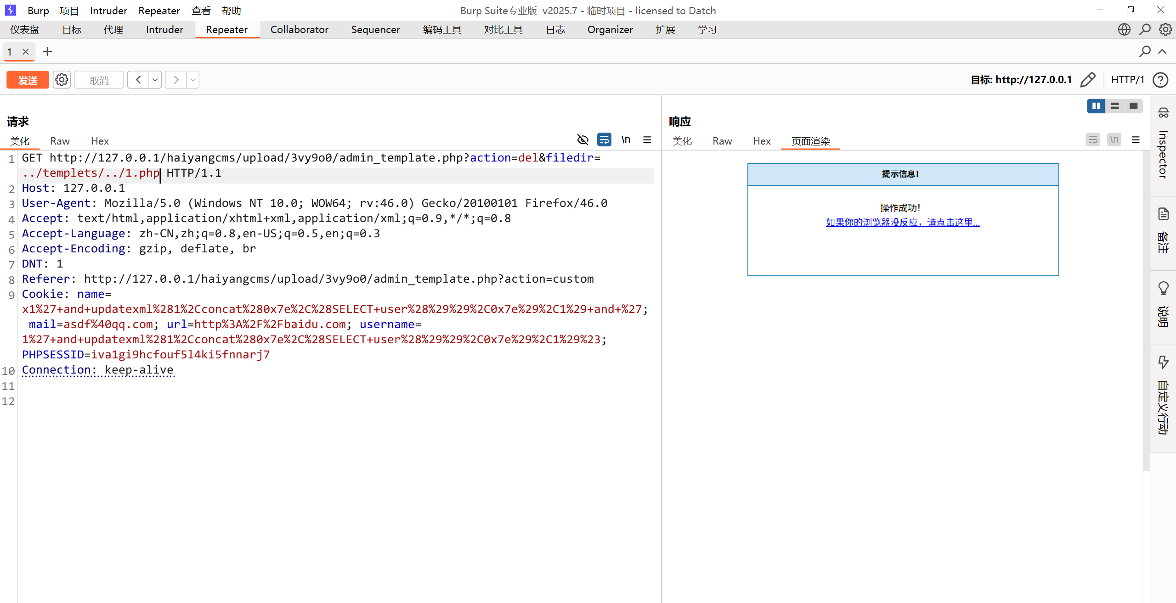Add a new Repeater tab with plus
The width and height of the screenshot is (1176, 603).
point(47,51)
